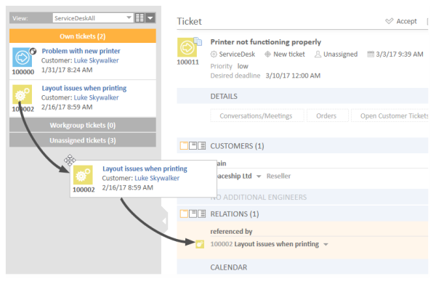
Task: Select the extended view icon of the RELATIONS section
Action: click(x=201, y=214)
